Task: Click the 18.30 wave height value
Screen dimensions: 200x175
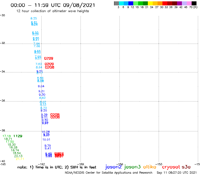Action: tap(12, 145)
